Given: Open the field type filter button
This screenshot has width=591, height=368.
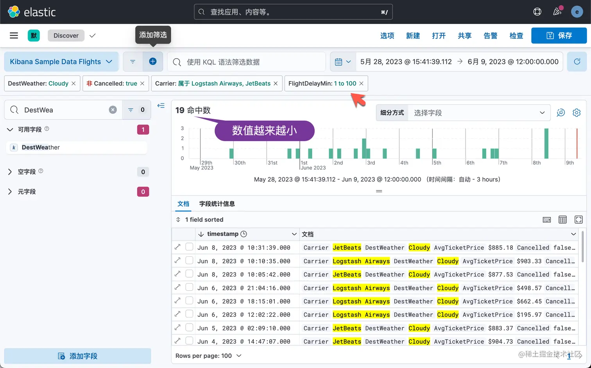Looking at the screenshot, I should pos(137,110).
